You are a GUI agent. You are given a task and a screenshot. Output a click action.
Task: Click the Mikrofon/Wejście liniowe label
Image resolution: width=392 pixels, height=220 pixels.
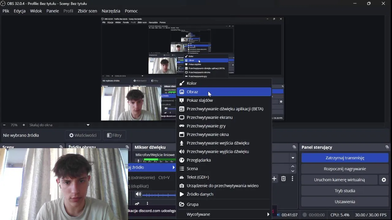pos(155,155)
